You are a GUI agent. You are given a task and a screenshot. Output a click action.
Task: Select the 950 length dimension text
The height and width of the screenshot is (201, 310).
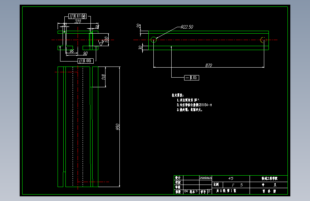tap(118, 127)
